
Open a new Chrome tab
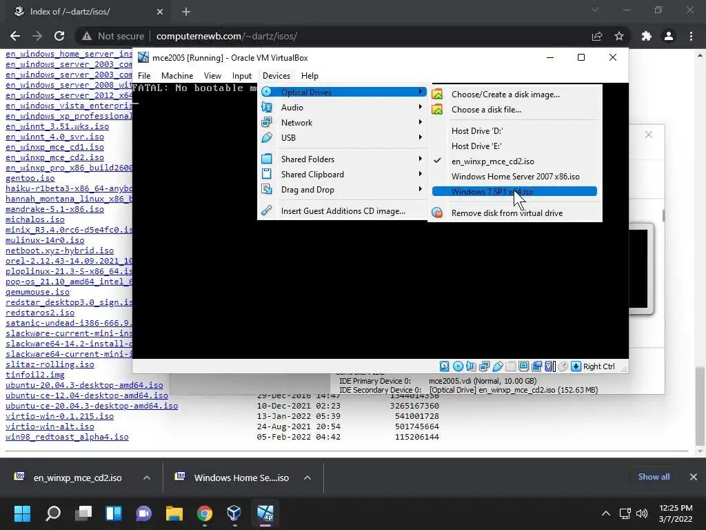(186, 12)
